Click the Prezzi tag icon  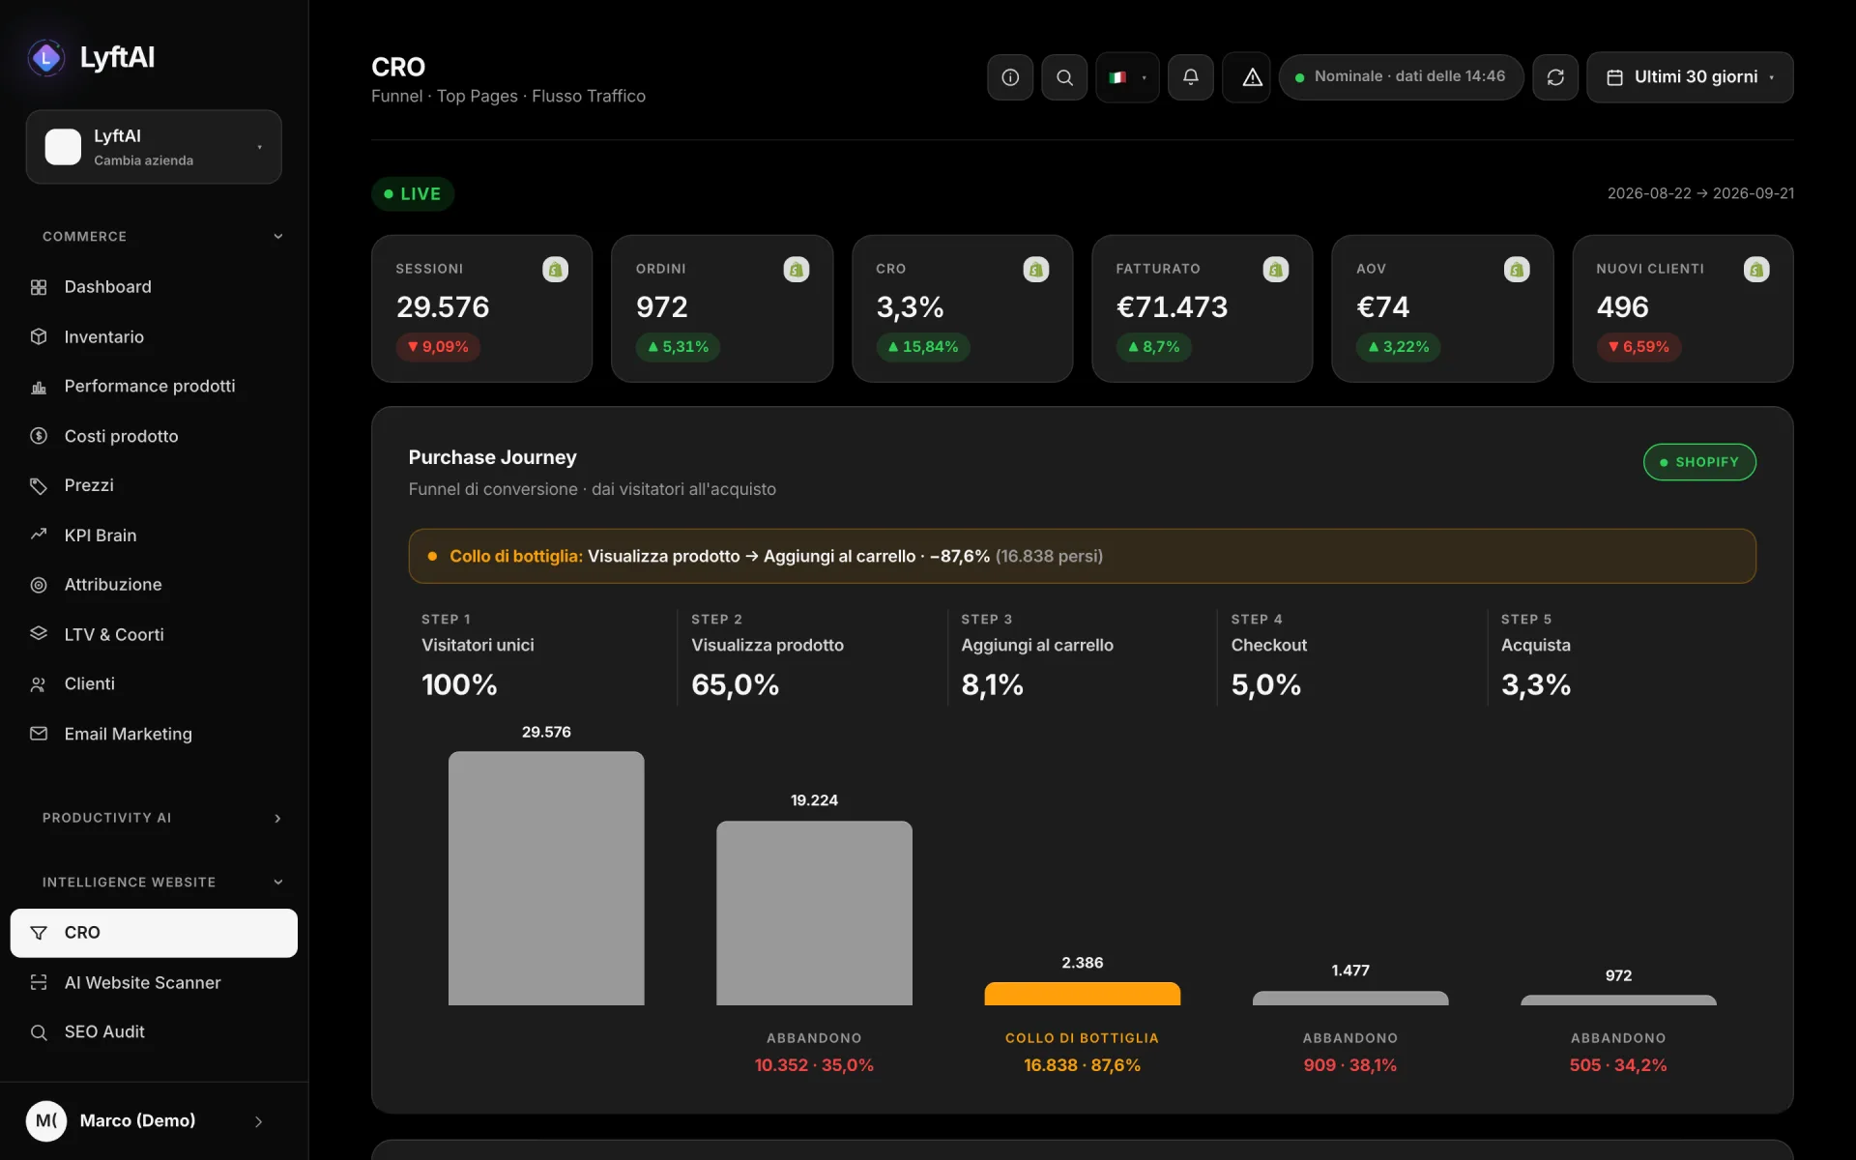pyautogui.click(x=39, y=485)
